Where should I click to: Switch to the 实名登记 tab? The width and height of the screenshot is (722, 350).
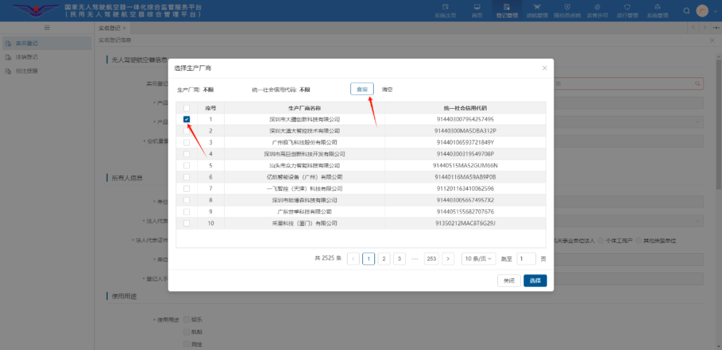pos(110,28)
